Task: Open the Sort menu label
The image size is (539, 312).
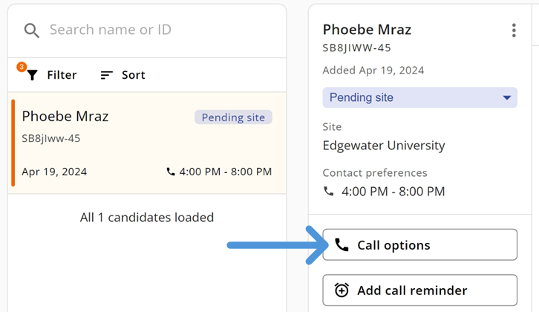Action: (x=134, y=75)
